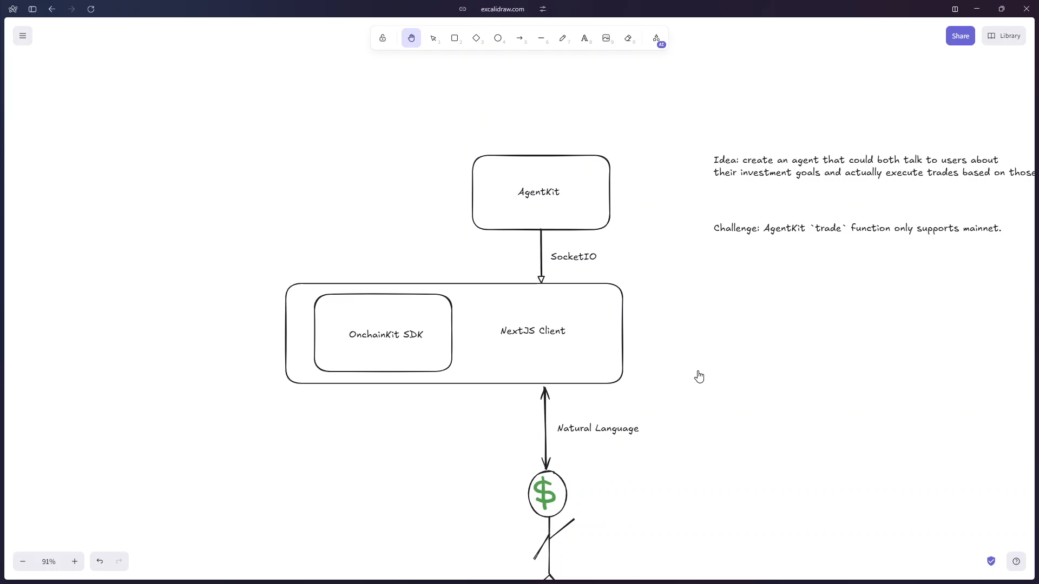
Task: Select the Ellipse shape tool
Action: pyautogui.click(x=498, y=38)
